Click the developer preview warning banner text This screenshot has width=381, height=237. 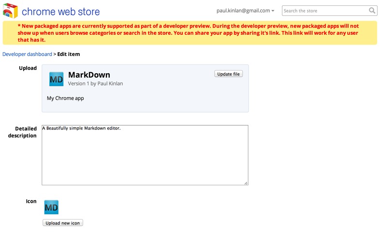[x=188, y=33]
